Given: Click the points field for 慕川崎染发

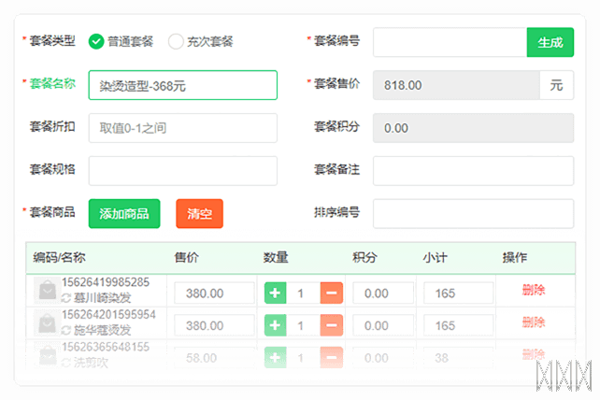Looking at the screenshot, I should [383, 293].
